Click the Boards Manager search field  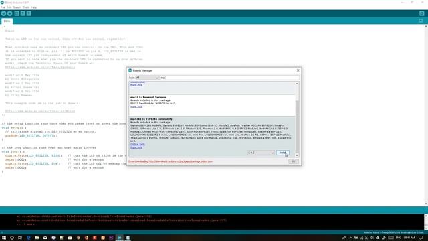pos(229,78)
